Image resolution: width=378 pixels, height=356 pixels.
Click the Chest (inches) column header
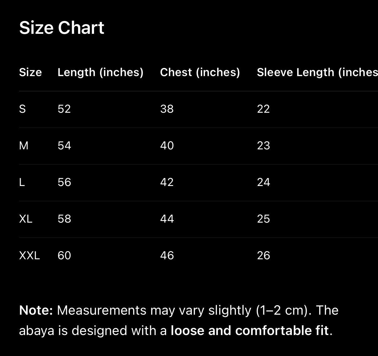pyautogui.click(x=200, y=72)
